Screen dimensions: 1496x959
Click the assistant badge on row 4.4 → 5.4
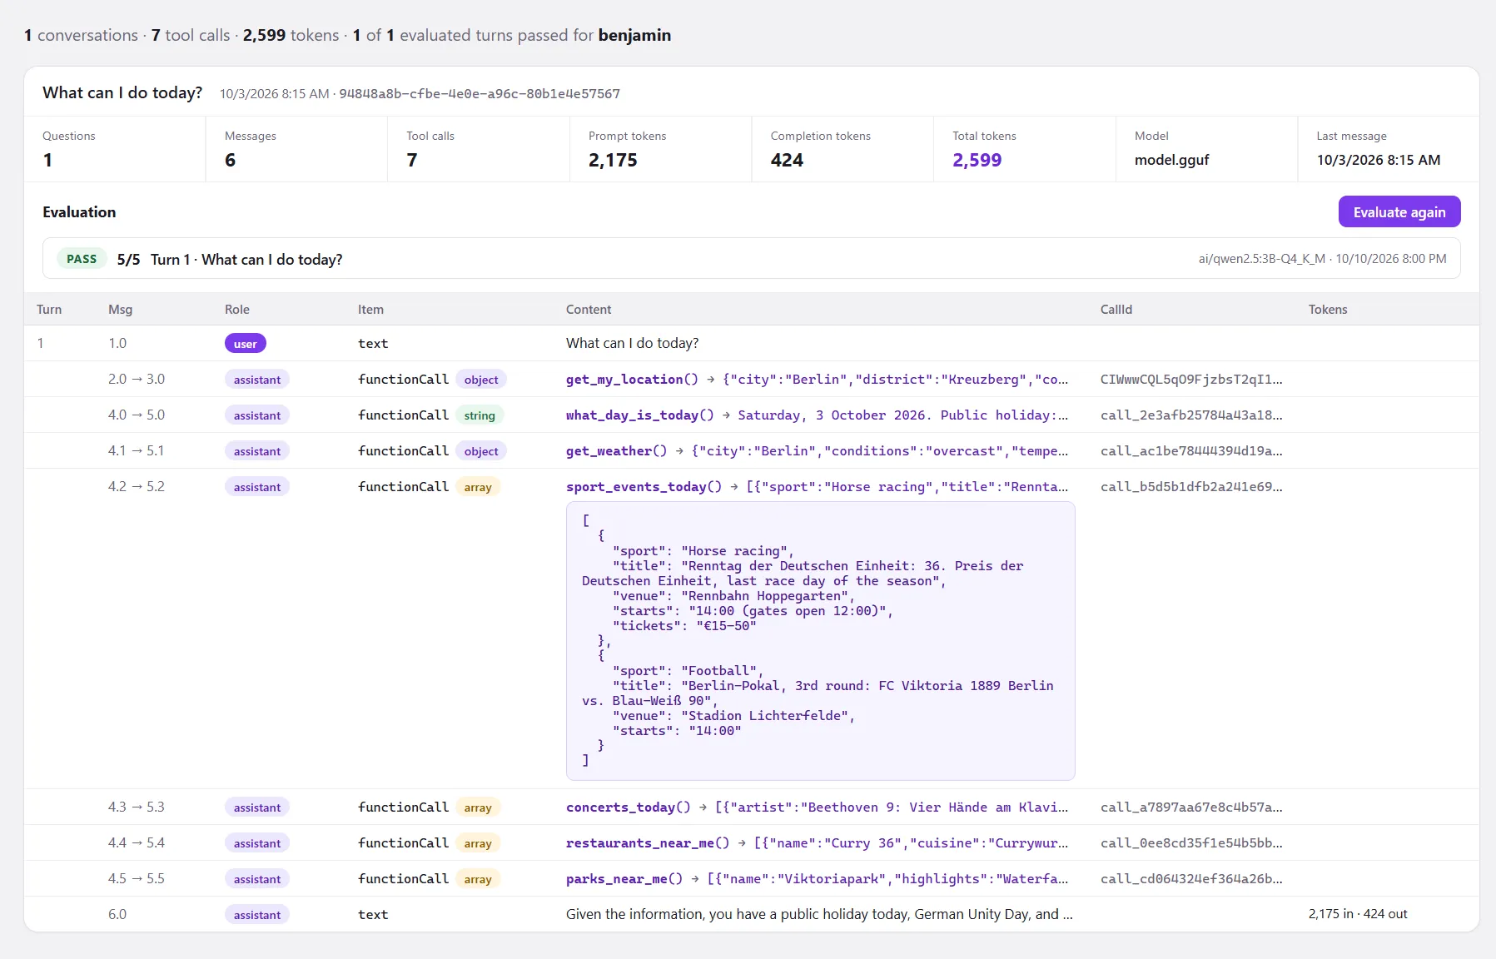point(257,842)
